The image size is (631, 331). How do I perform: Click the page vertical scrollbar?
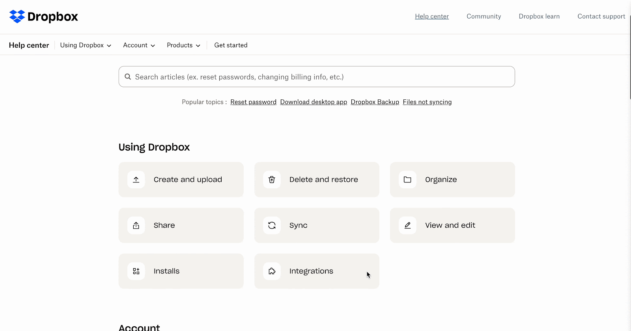click(630, 57)
